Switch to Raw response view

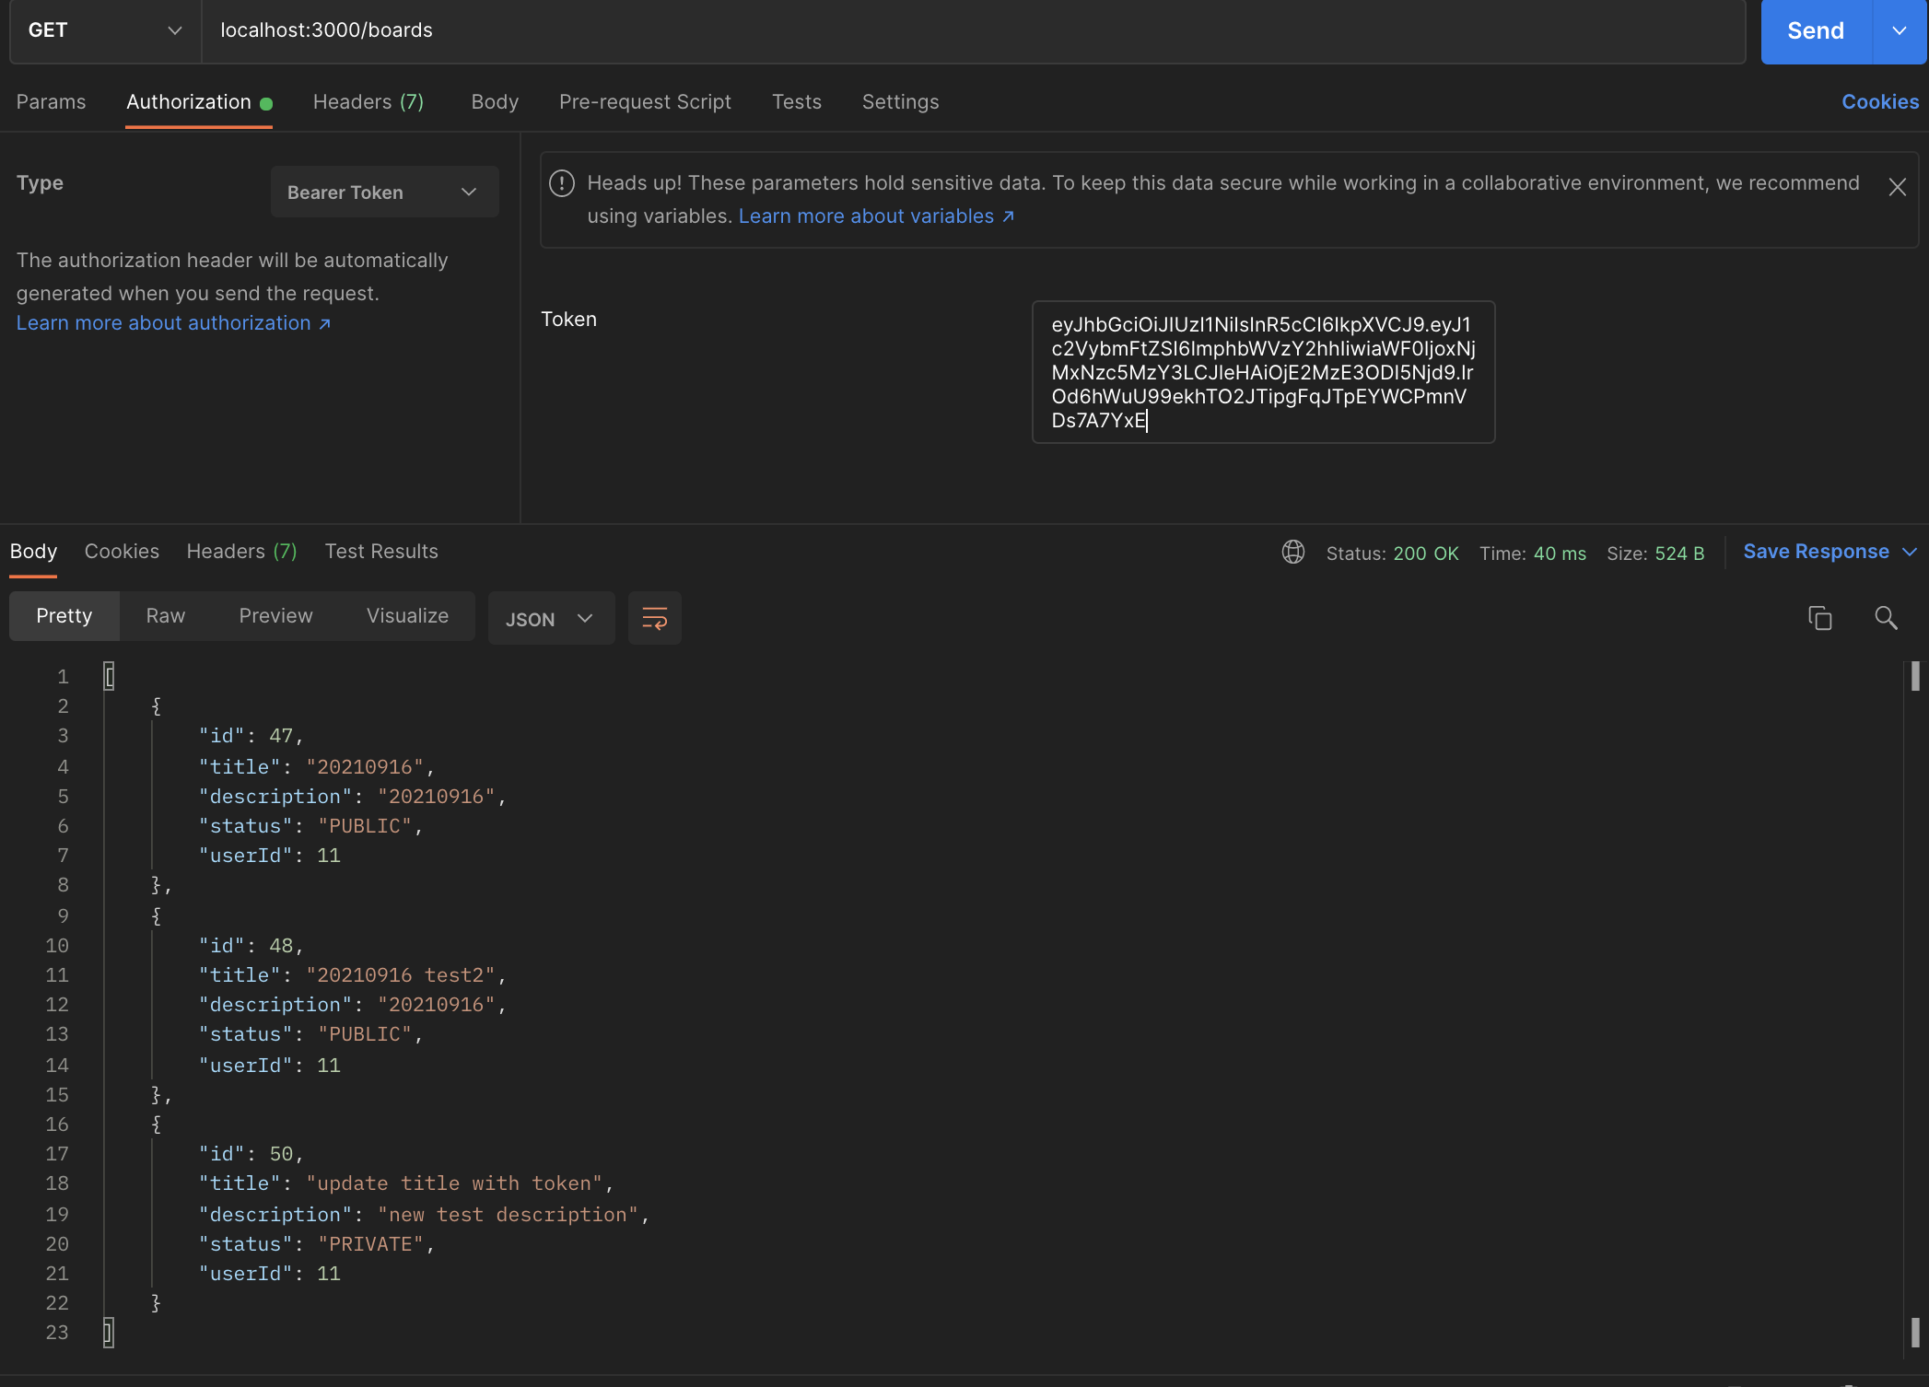point(165,616)
